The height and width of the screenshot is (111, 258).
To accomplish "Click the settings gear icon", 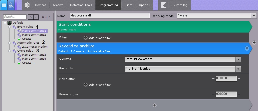I will (x=27, y=5).
